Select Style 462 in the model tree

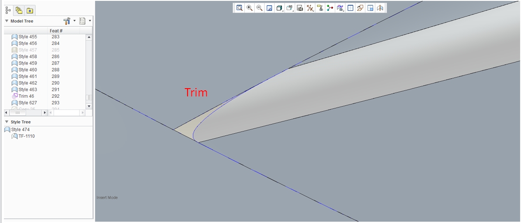(x=28, y=83)
